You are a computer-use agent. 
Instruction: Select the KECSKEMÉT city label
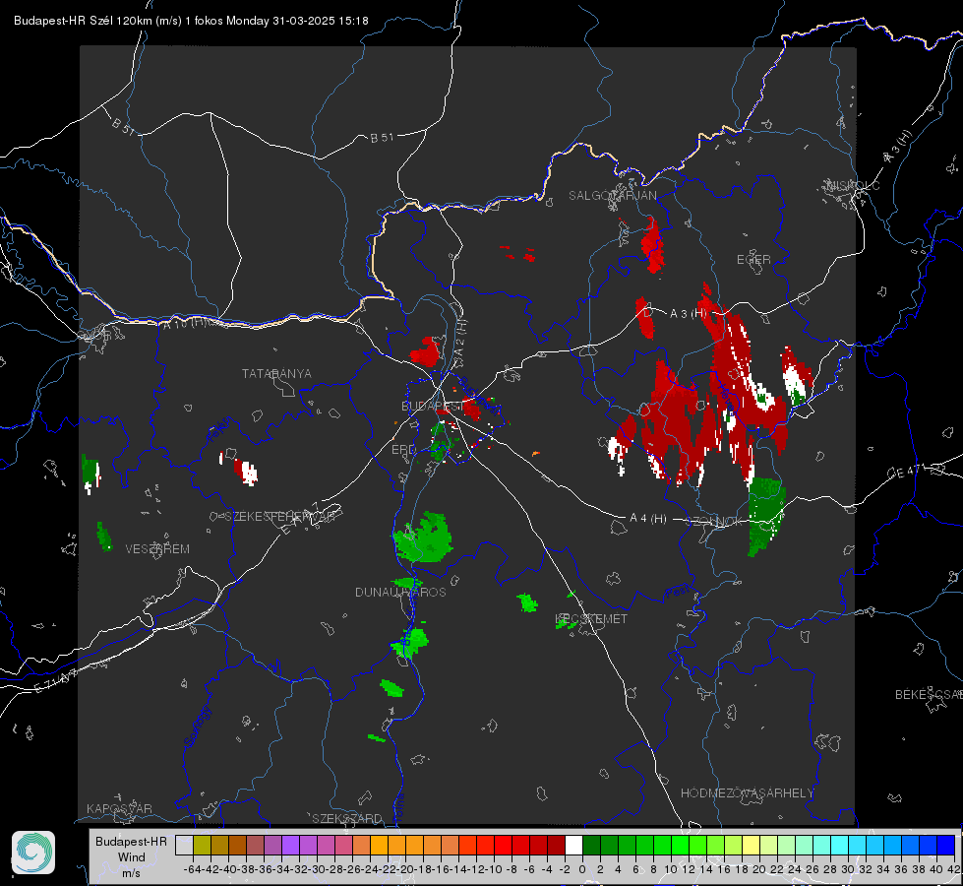tap(591, 618)
